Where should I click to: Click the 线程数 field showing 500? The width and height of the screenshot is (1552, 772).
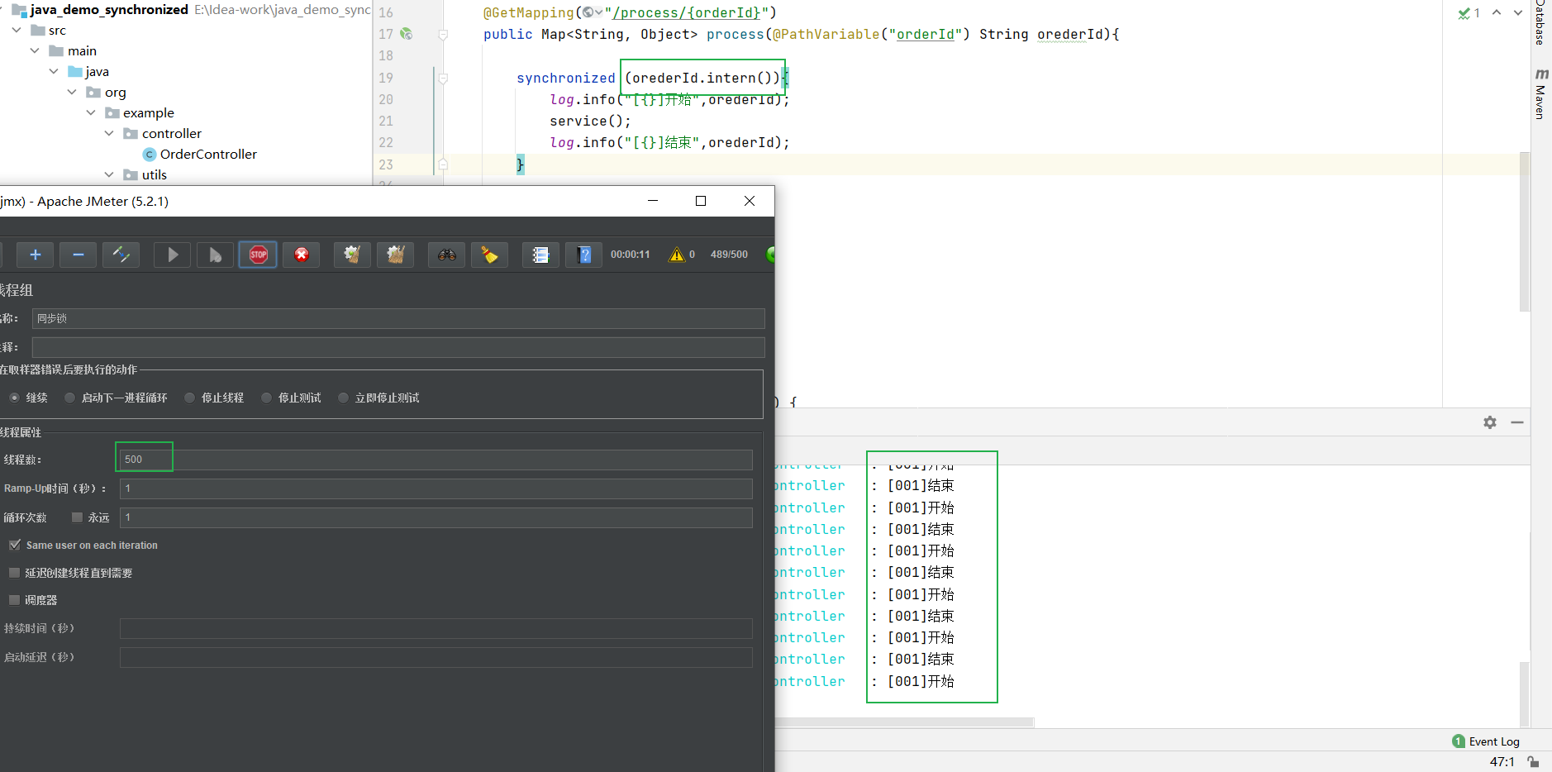tap(144, 459)
